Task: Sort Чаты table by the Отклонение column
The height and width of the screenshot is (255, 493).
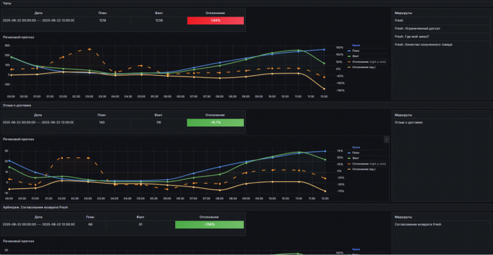Action: pyautogui.click(x=215, y=13)
